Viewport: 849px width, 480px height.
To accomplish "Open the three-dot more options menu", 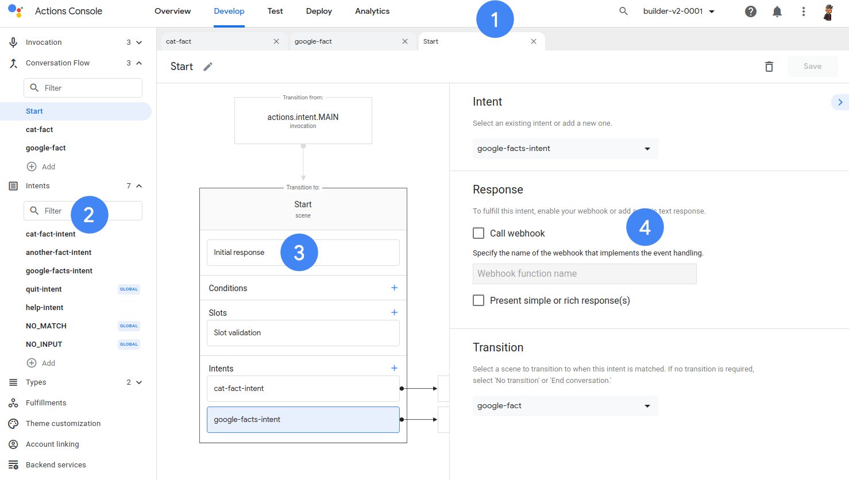I will [803, 11].
